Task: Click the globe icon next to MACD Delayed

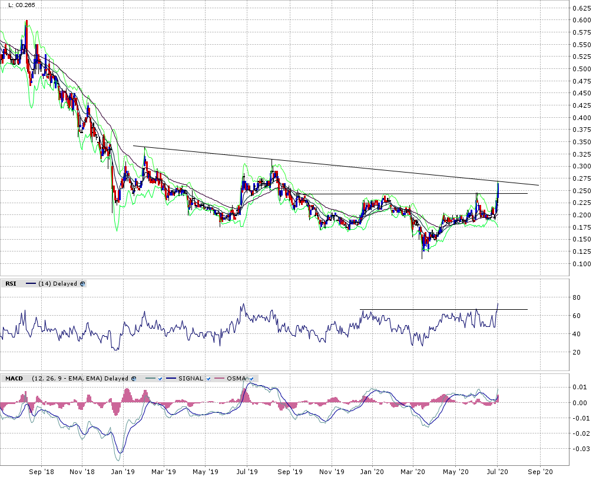Action: pos(134,379)
